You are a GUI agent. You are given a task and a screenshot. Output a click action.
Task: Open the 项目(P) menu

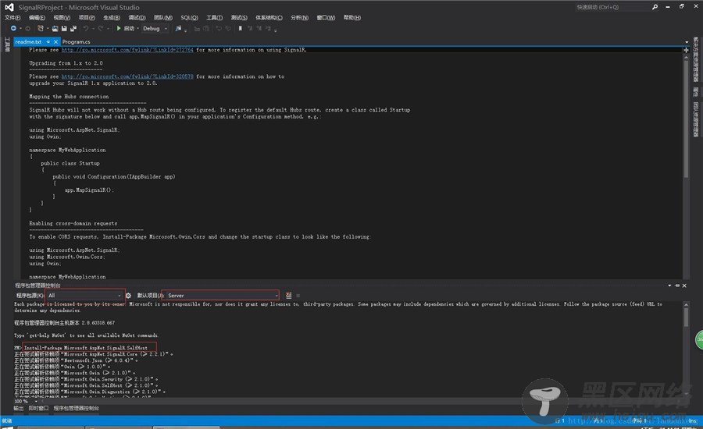pos(87,17)
